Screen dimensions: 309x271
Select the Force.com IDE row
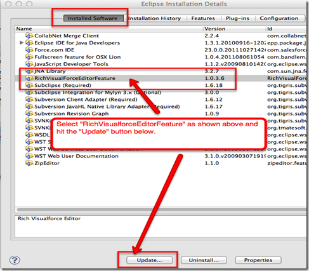[x=161, y=50]
